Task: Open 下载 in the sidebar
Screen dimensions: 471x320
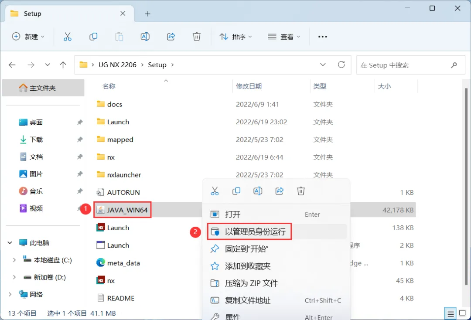Action: (x=36, y=140)
